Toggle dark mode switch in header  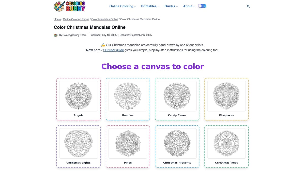click(202, 6)
